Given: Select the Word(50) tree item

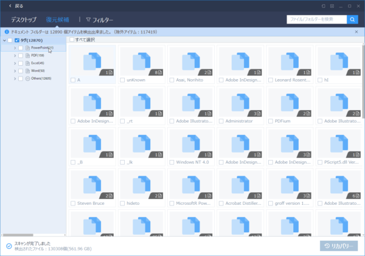Looking at the screenshot, I should coord(38,71).
